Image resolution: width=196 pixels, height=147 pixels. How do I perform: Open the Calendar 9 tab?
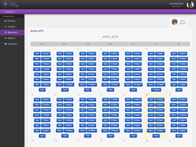[10, 12]
